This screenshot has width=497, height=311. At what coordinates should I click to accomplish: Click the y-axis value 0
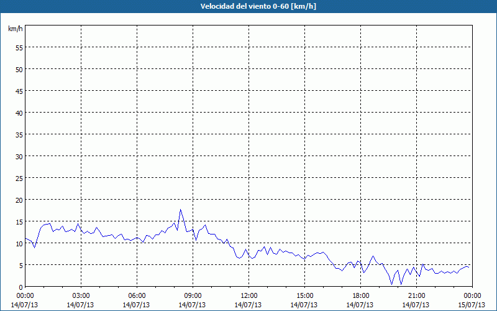(x=21, y=287)
